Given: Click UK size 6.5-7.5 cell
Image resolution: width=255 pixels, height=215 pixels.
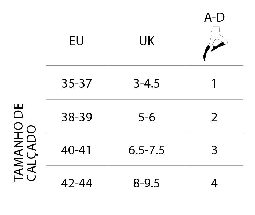Looking at the screenshot, I should tap(146, 150).
